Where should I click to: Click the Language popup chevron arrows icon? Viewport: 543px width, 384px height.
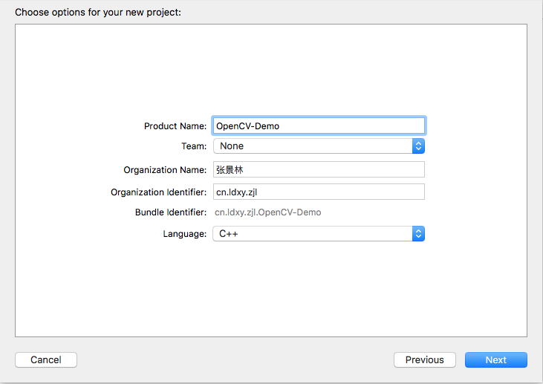tap(418, 234)
